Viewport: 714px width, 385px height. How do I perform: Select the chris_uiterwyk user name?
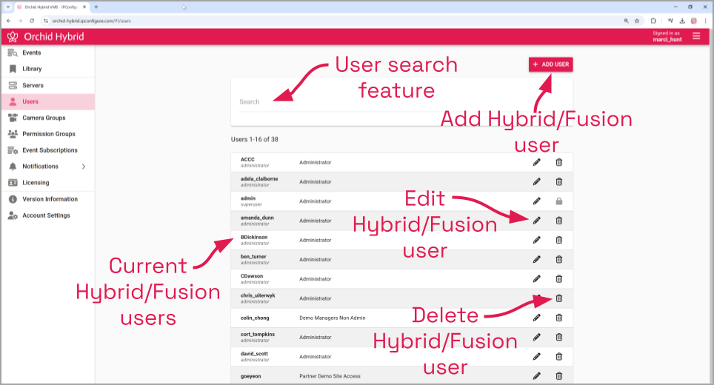258,295
